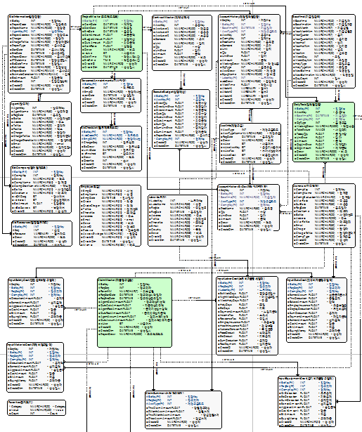Select the InputLaborCost table entity
Screen dimensions: 362x432
coord(247,315)
